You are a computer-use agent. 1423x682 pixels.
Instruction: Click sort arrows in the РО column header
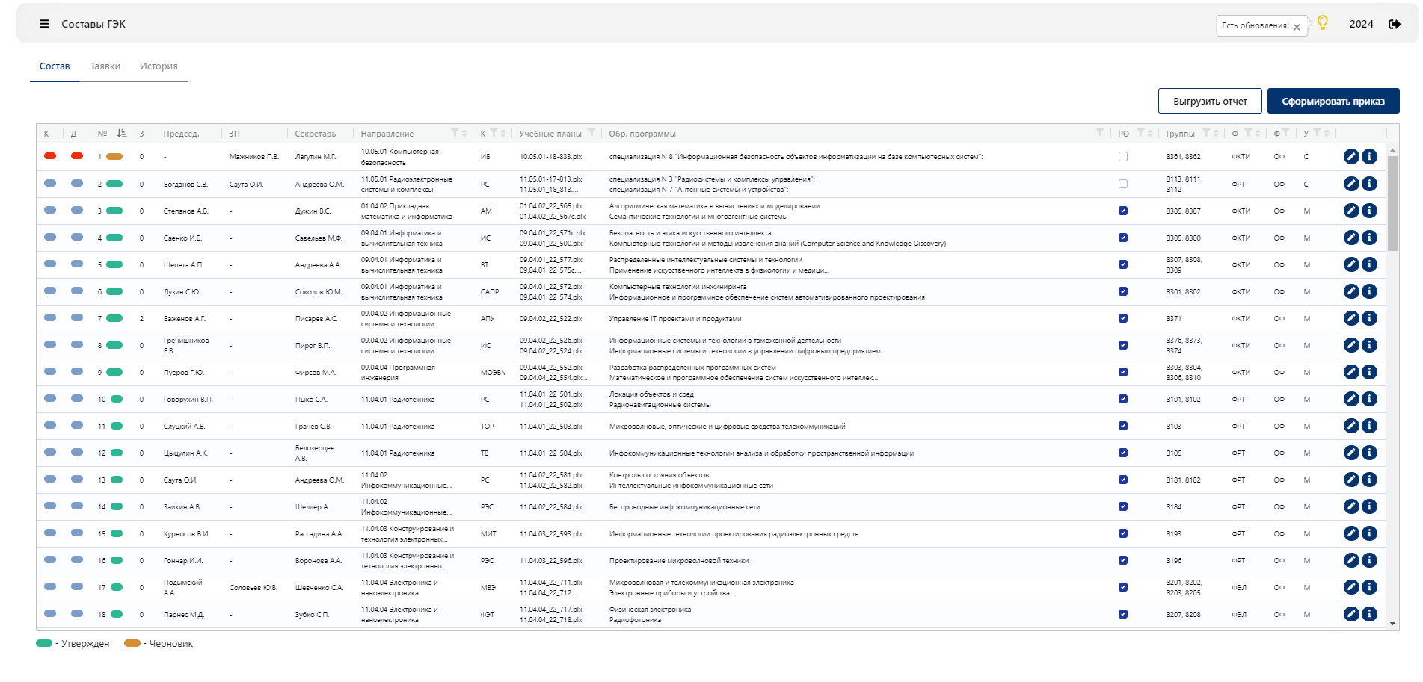click(x=1150, y=133)
